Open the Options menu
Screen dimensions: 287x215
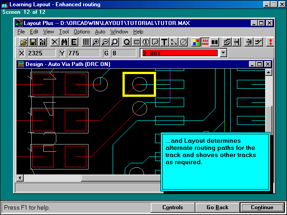click(x=82, y=32)
